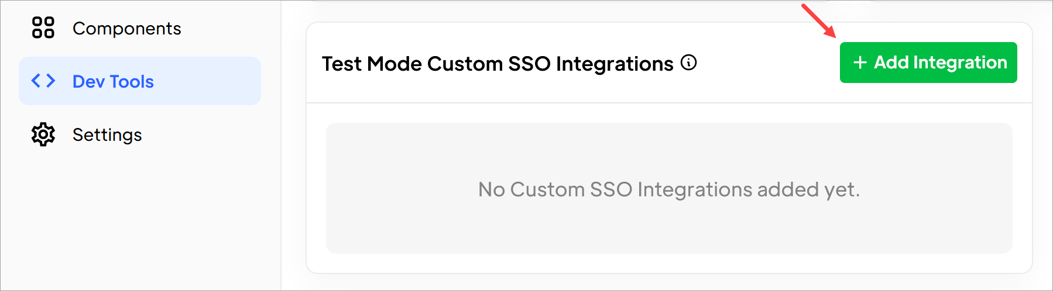Click the word "Integrations" in the card heading
This screenshot has height=291, width=1053.
(615, 63)
